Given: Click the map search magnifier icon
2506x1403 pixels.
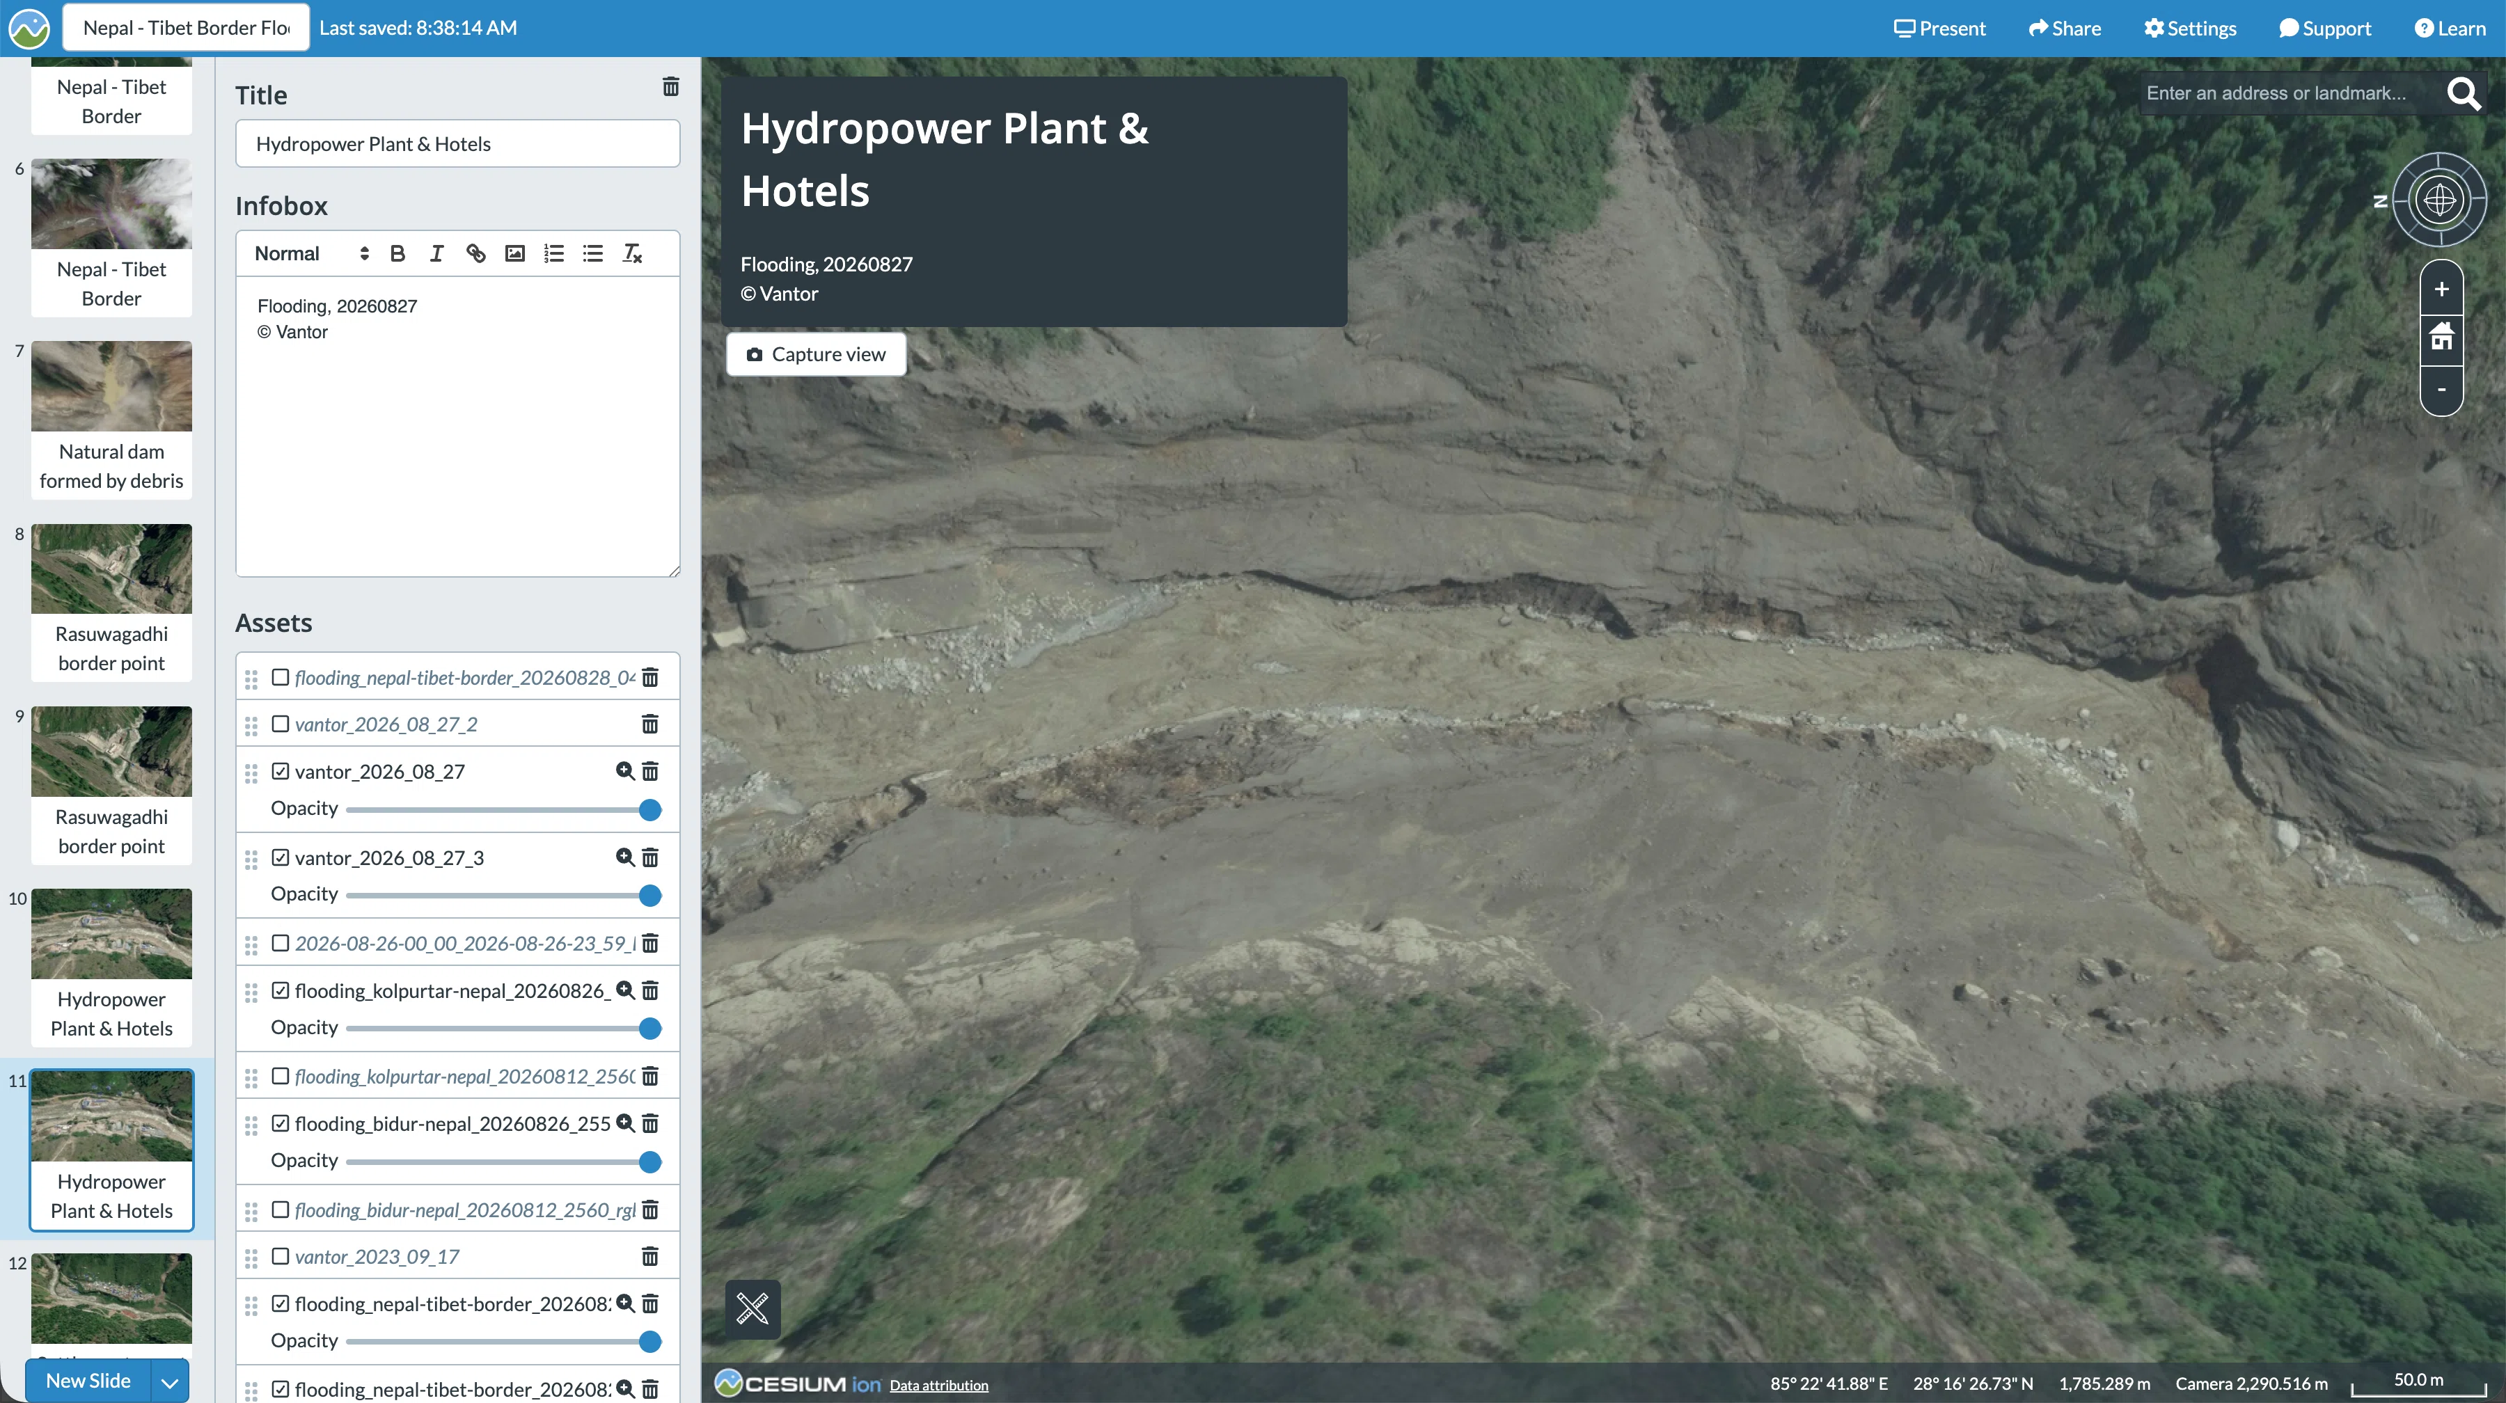Looking at the screenshot, I should 2464,93.
